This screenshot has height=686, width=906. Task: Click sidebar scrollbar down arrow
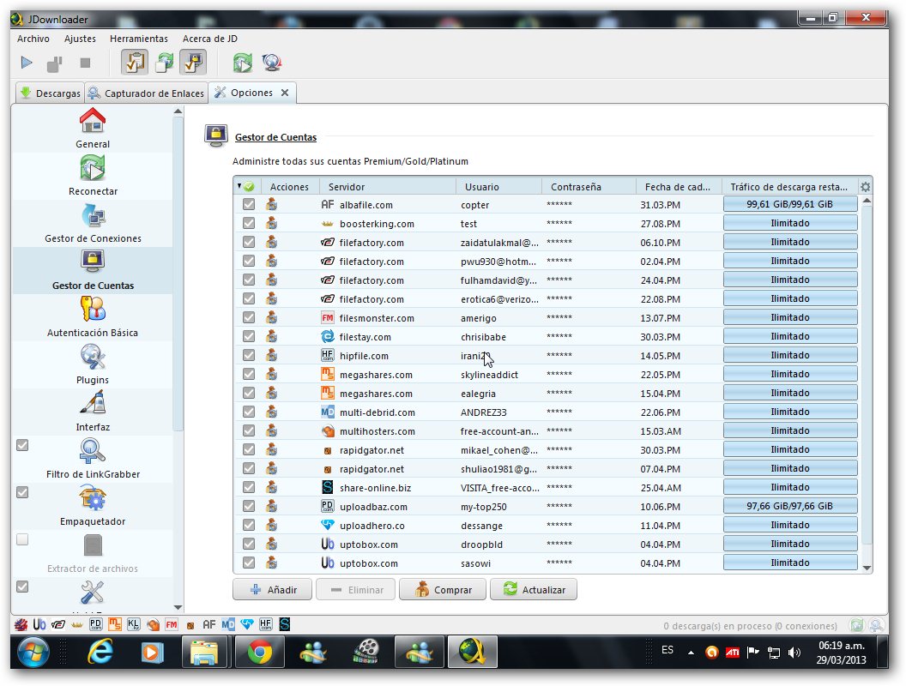178,607
